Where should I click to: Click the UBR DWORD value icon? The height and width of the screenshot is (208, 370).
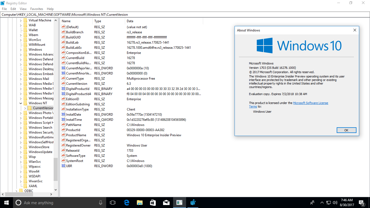pos(63,166)
